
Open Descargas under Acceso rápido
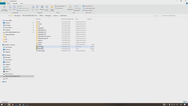[x=8, y=25]
